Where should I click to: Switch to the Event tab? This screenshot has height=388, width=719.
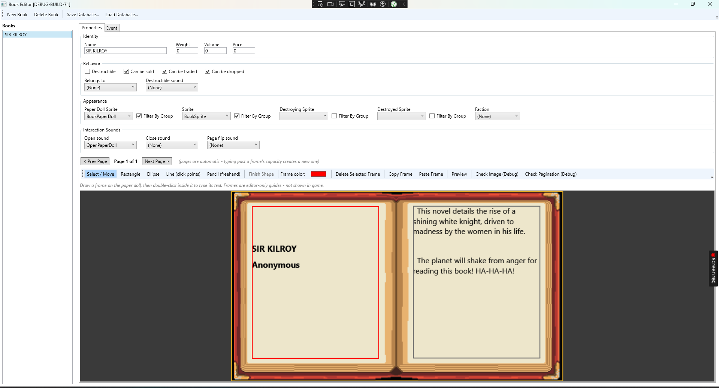(x=112, y=28)
